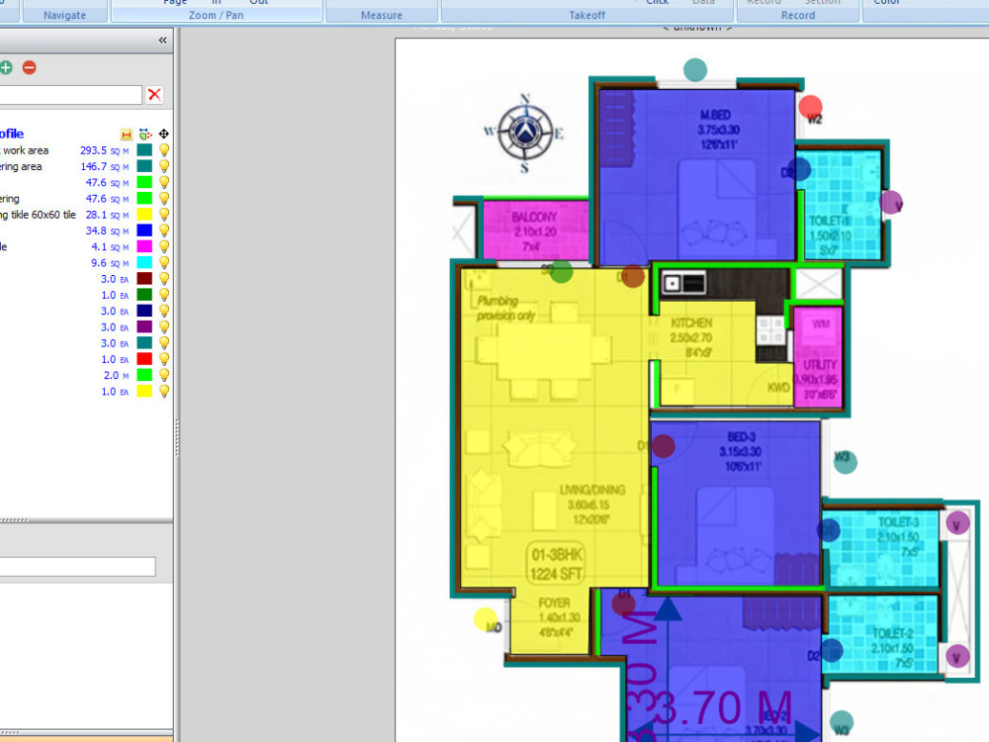Click the red dimension header icon
The image size is (989, 742).
[127, 134]
